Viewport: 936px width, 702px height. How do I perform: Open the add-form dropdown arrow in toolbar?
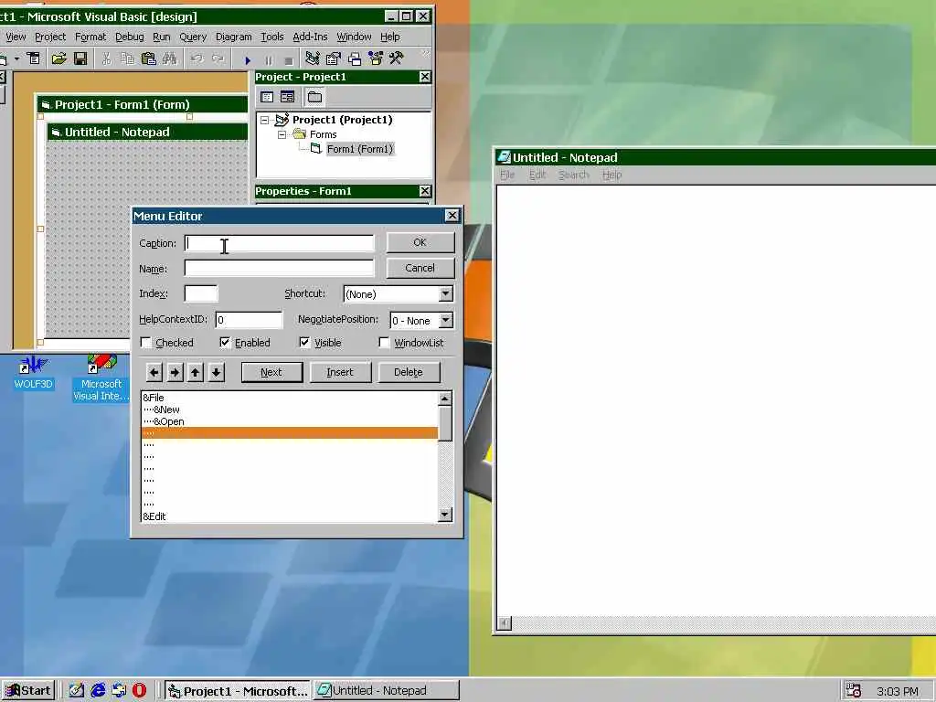click(x=16, y=58)
